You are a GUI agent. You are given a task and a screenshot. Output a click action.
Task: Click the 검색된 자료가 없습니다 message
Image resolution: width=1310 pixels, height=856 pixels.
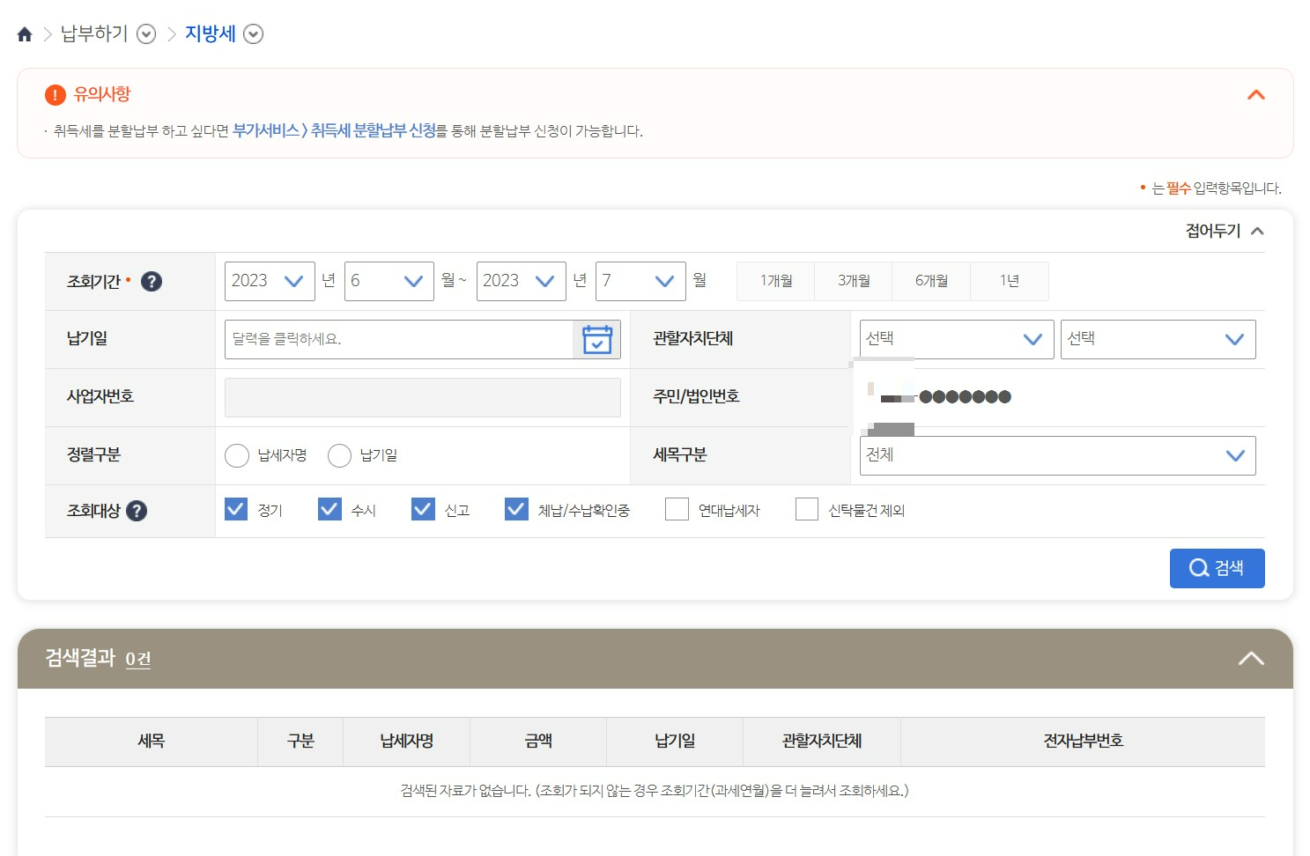click(655, 791)
